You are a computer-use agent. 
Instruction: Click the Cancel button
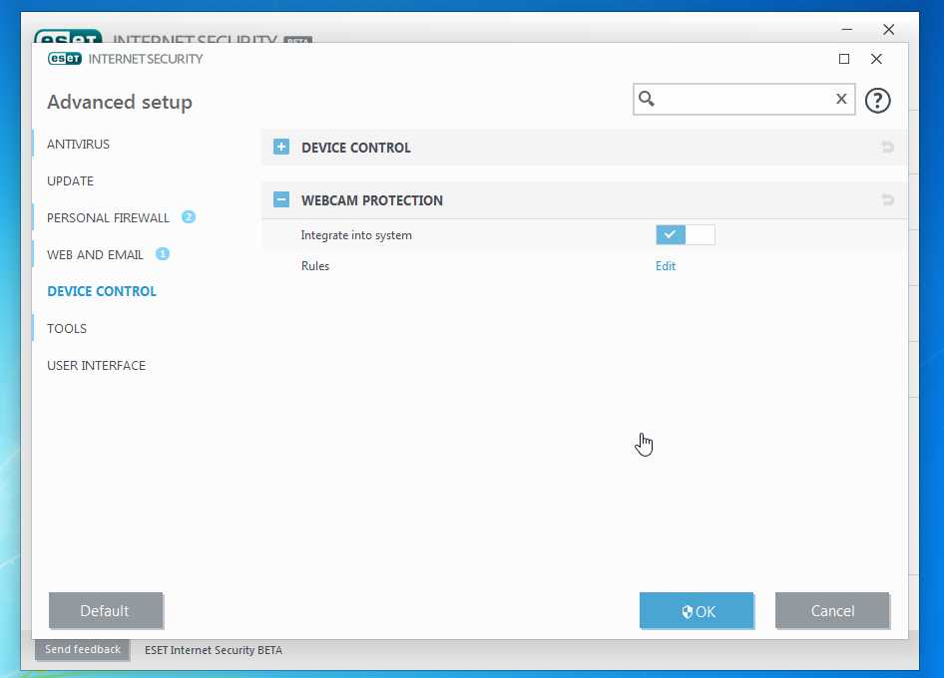832,610
